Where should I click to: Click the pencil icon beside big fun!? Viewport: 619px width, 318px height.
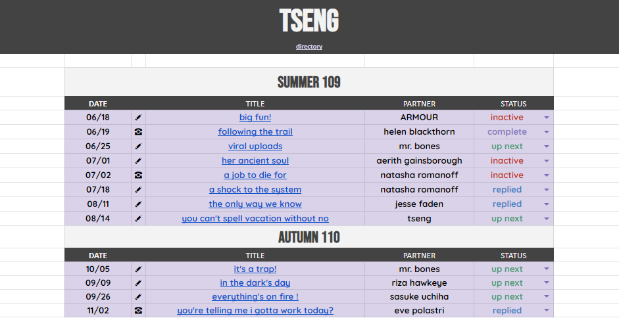(x=138, y=118)
